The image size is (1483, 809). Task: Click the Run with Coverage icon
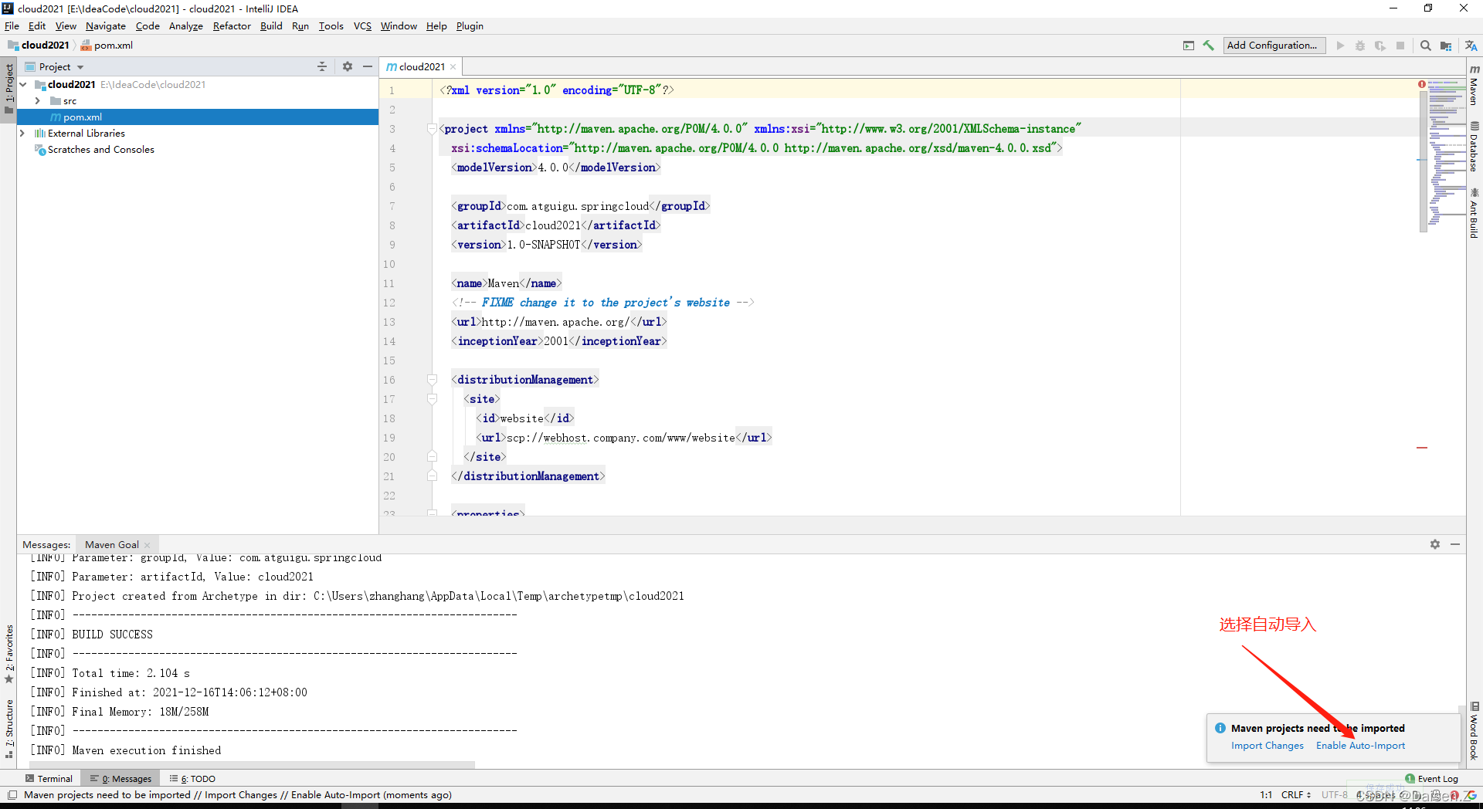tap(1380, 46)
